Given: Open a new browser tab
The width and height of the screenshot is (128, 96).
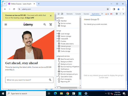Looking at the screenshot, I should click(39, 4).
